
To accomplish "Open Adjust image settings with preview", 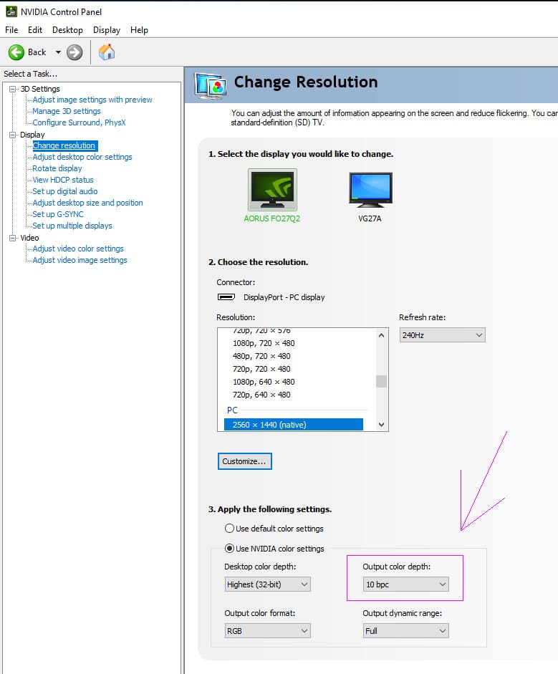I will 92,100.
